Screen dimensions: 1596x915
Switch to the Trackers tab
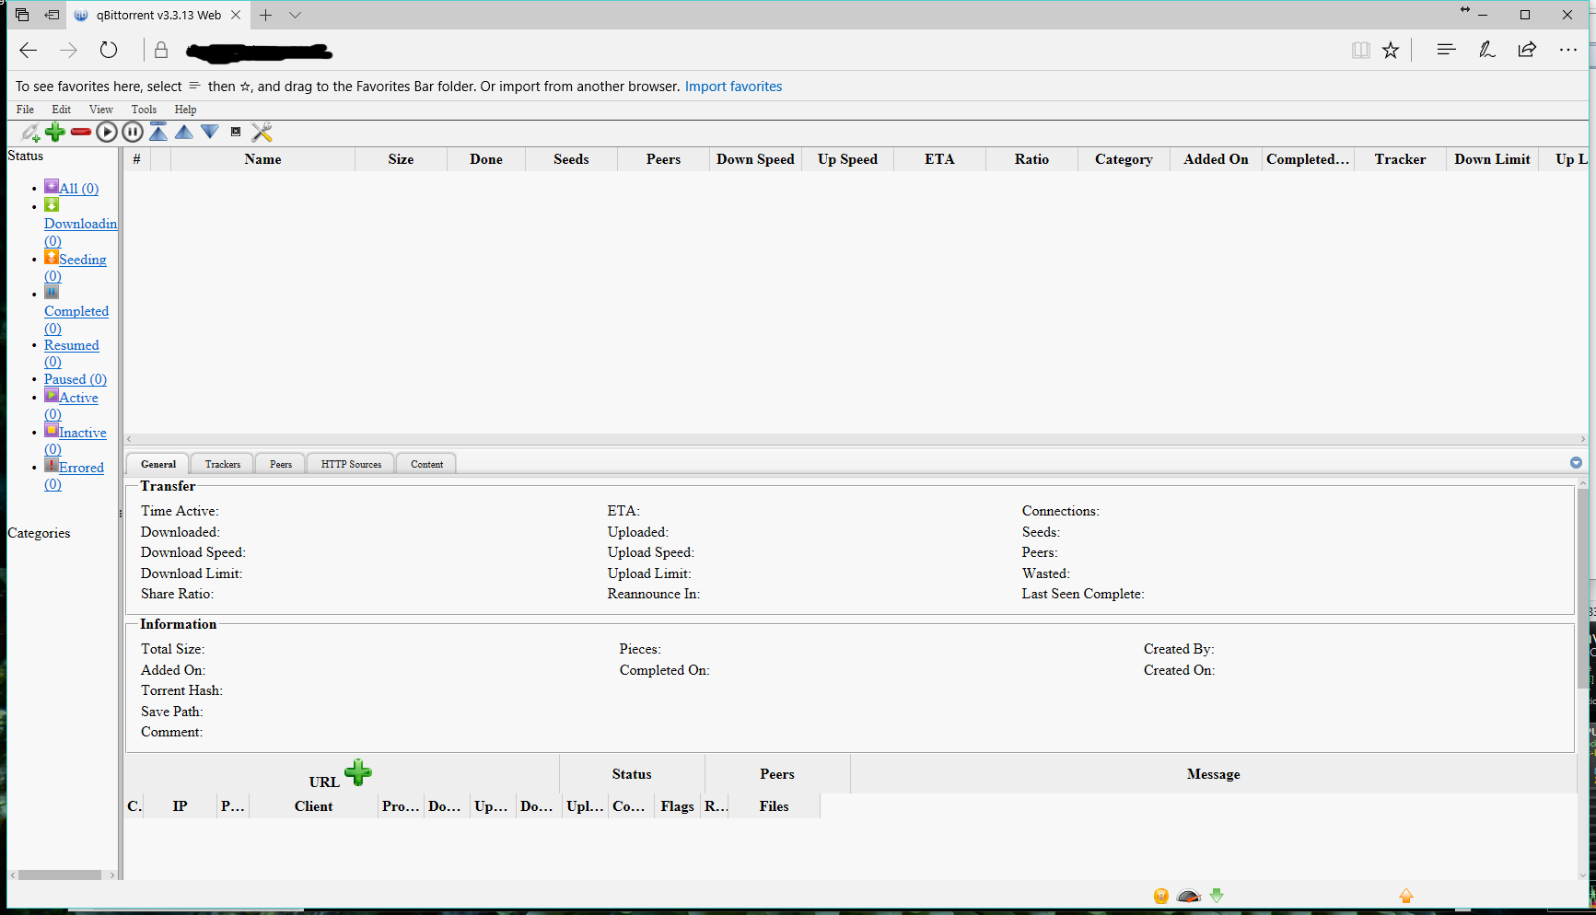pyautogui.click(x=221, y=463)
